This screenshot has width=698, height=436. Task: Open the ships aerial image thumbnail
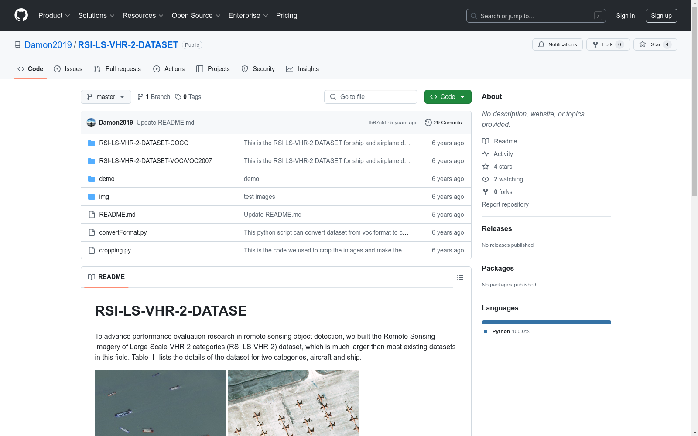pyautogui.click(x=161, y=403)
